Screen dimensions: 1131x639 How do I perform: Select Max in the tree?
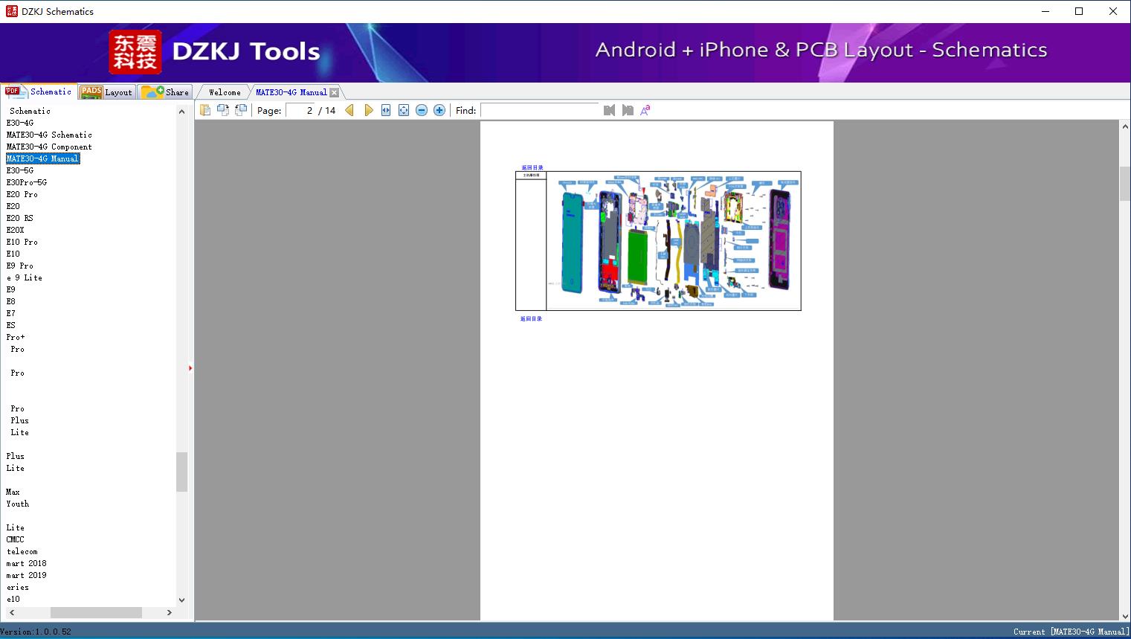[13, 492]
